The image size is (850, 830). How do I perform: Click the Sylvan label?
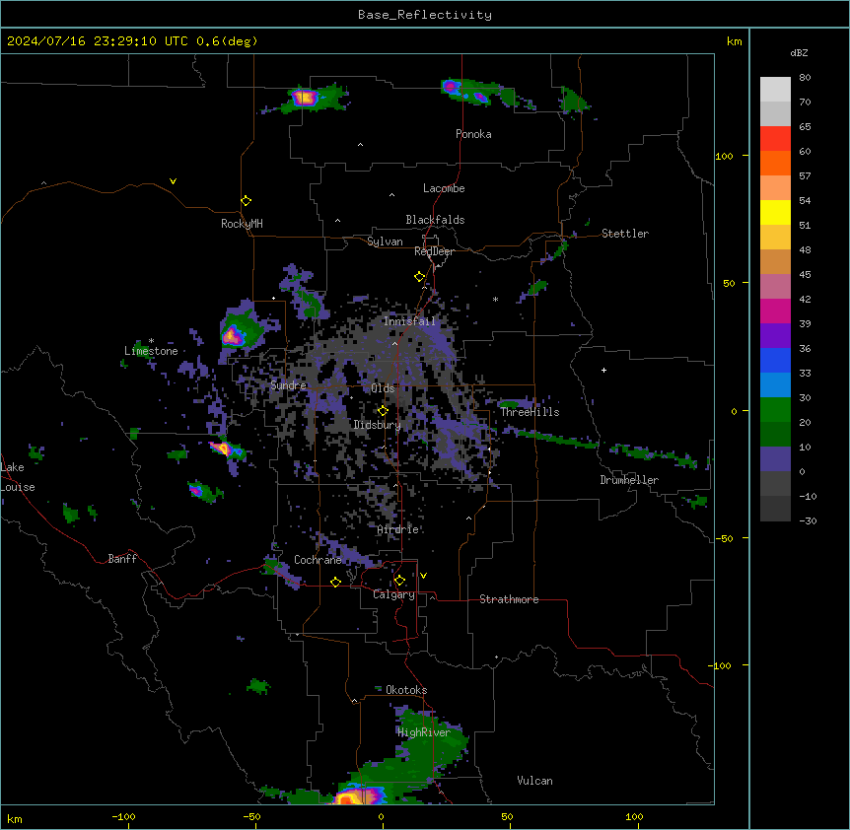coord(385,242)
